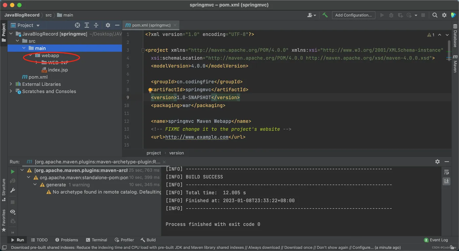Hide the Run panel with minus icon
The image size is (459, 251).
click(x=447, y=162)
